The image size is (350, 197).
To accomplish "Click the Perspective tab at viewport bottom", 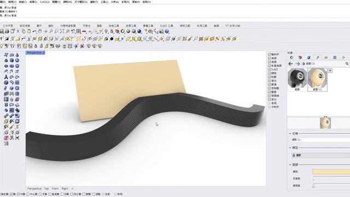I will click(x=34, y=189).
